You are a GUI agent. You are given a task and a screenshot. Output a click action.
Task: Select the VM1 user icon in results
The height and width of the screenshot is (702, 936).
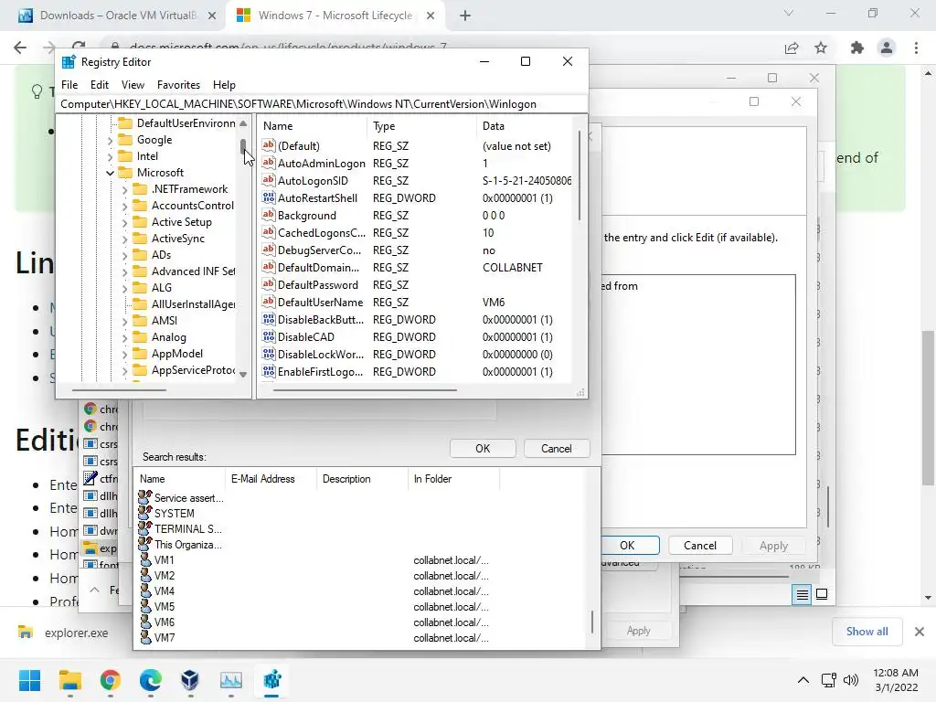(x=144, y=559)
